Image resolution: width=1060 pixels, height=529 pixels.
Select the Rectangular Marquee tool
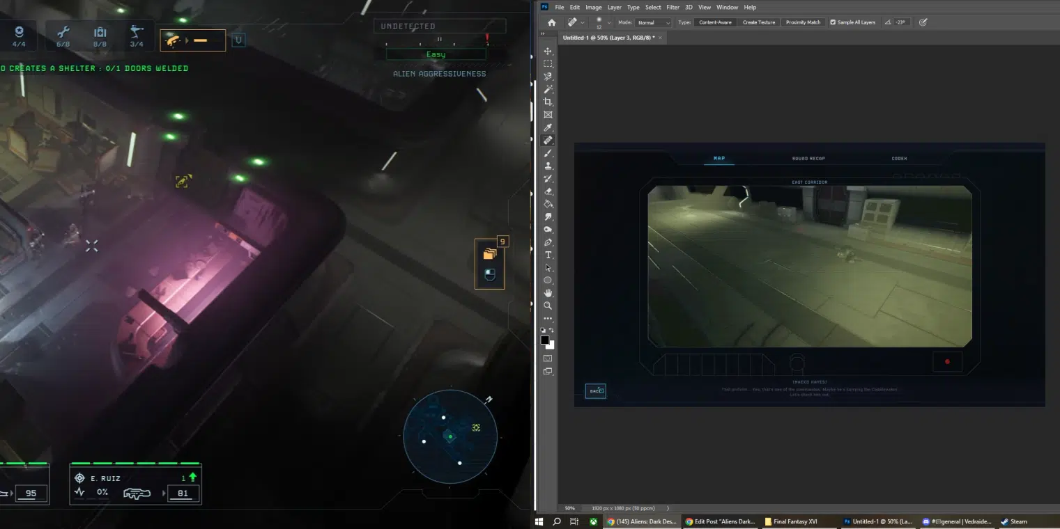pos(548,63)
